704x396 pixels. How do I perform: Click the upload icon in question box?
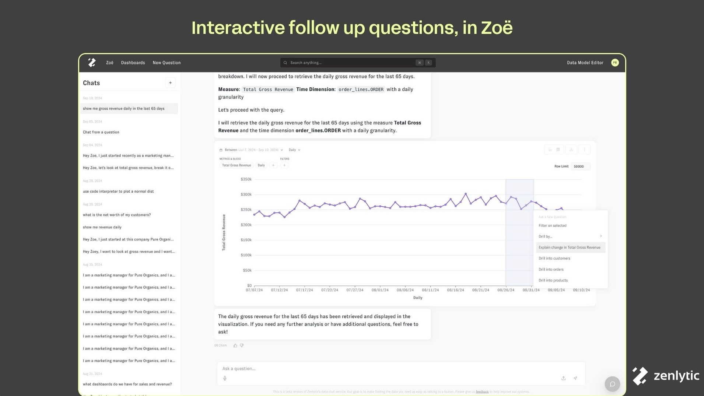point(563,378)
